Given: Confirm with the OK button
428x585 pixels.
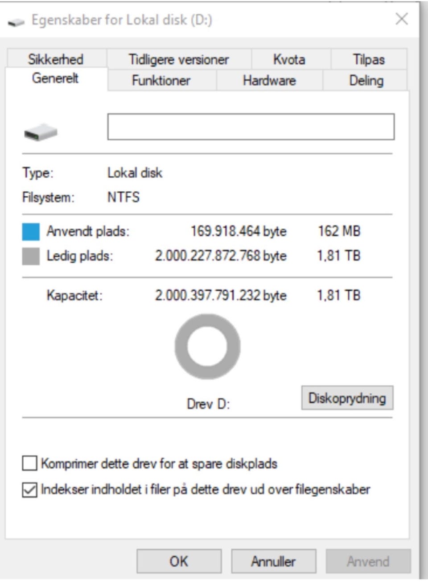Looking at the screenshot, I should click(x=179, y=561).
